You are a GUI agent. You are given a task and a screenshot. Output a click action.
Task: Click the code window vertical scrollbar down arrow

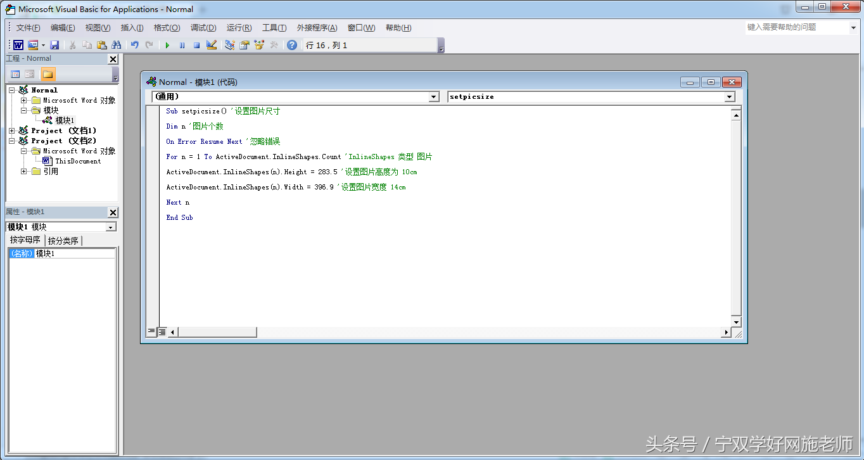point(735,322)
